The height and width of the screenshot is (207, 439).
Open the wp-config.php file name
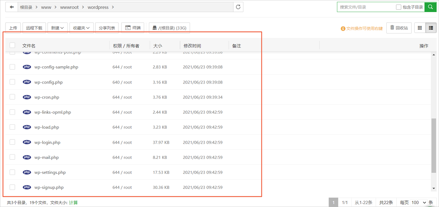click(x=48, y=82)
